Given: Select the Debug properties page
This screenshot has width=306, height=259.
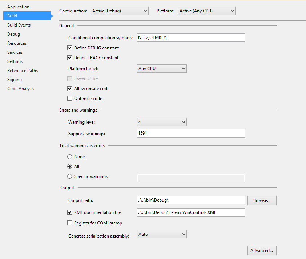Looking at the screenshot, I should pyautogui.click(x=13, y=34).
